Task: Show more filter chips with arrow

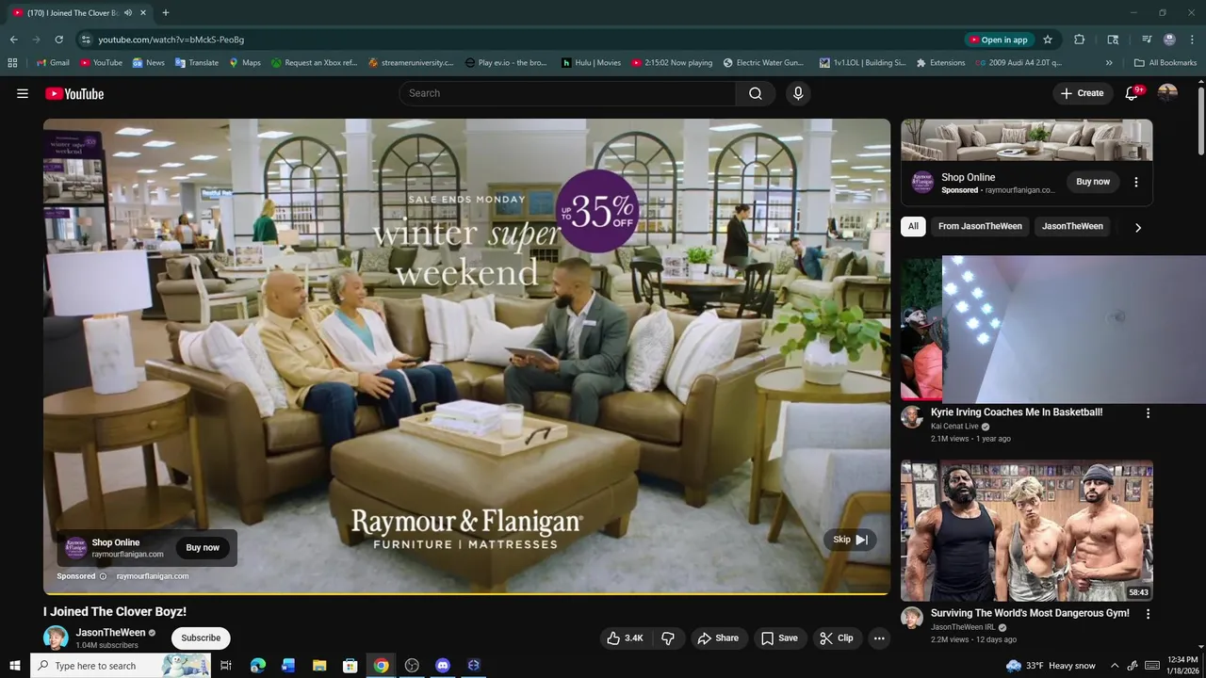Action: [1137, 227]
